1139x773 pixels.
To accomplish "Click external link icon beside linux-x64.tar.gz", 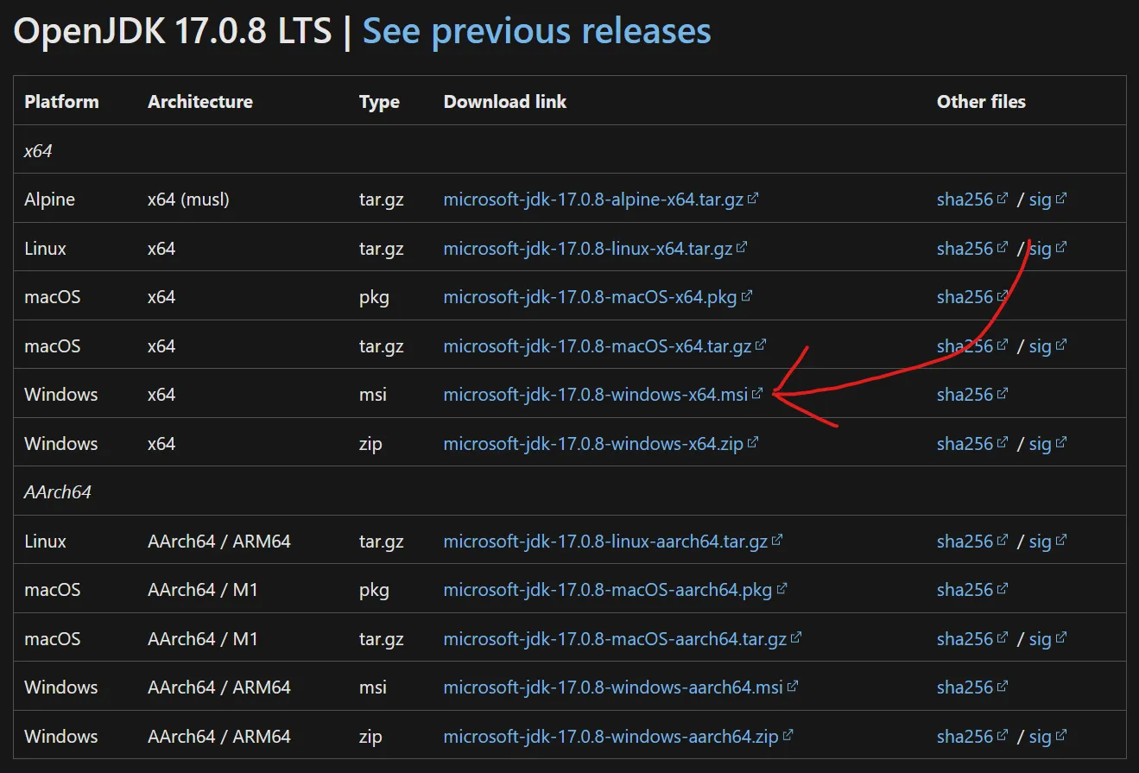I will [x=742, y=247].
